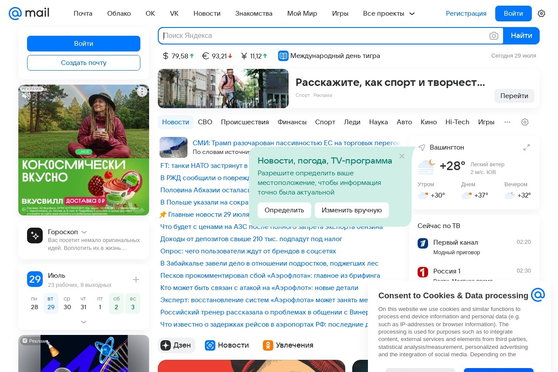The height and width of the screenshot is (372, 558).
Task: Switch to the Дзен feed
Action: coord(176,345)
